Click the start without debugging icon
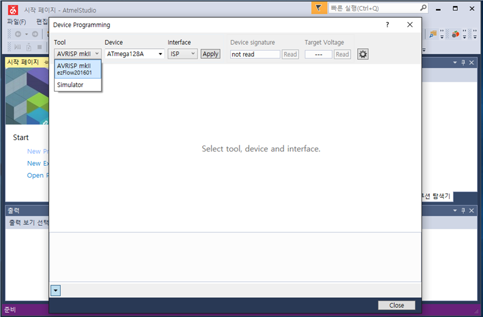The image size is (483, 317). 29,47
